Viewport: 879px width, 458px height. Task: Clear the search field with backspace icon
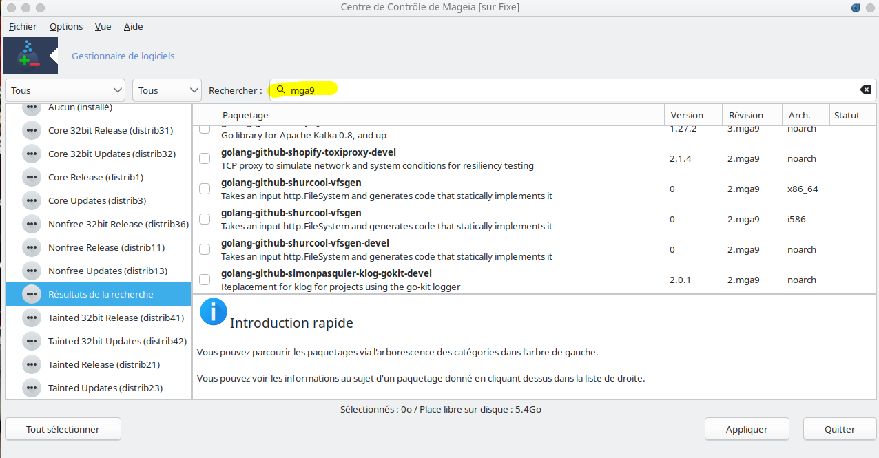[x=865, y=90]
